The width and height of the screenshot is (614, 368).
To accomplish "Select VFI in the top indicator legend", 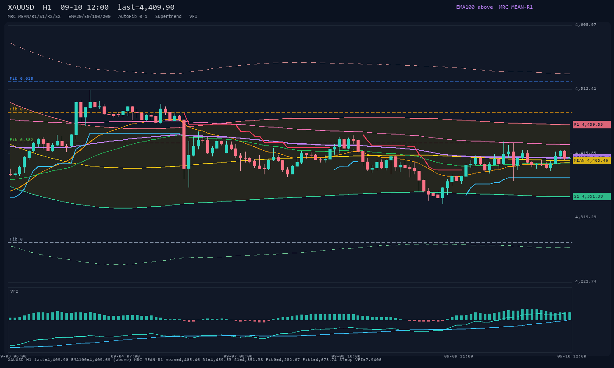I will click(193, 17).
